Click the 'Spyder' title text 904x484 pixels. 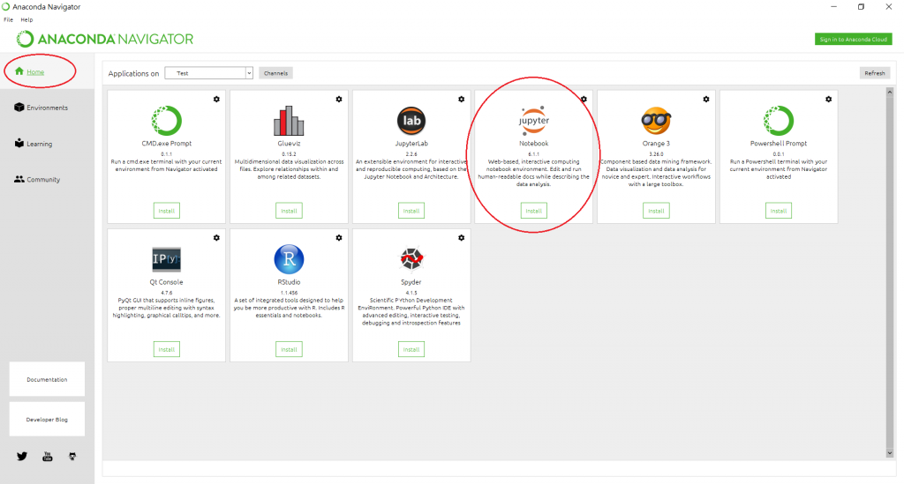point(411,282)
